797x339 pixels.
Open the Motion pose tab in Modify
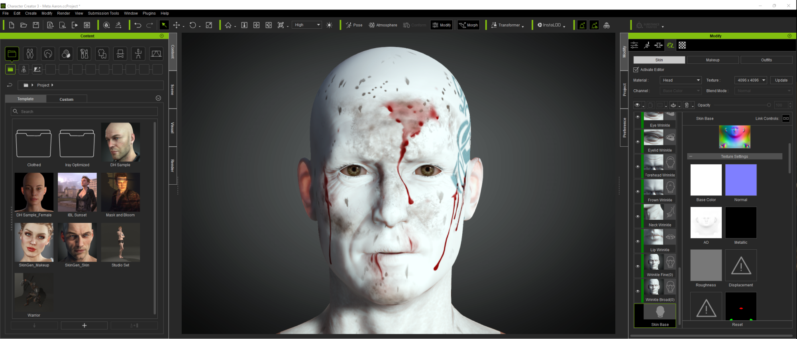click(647, 45)
